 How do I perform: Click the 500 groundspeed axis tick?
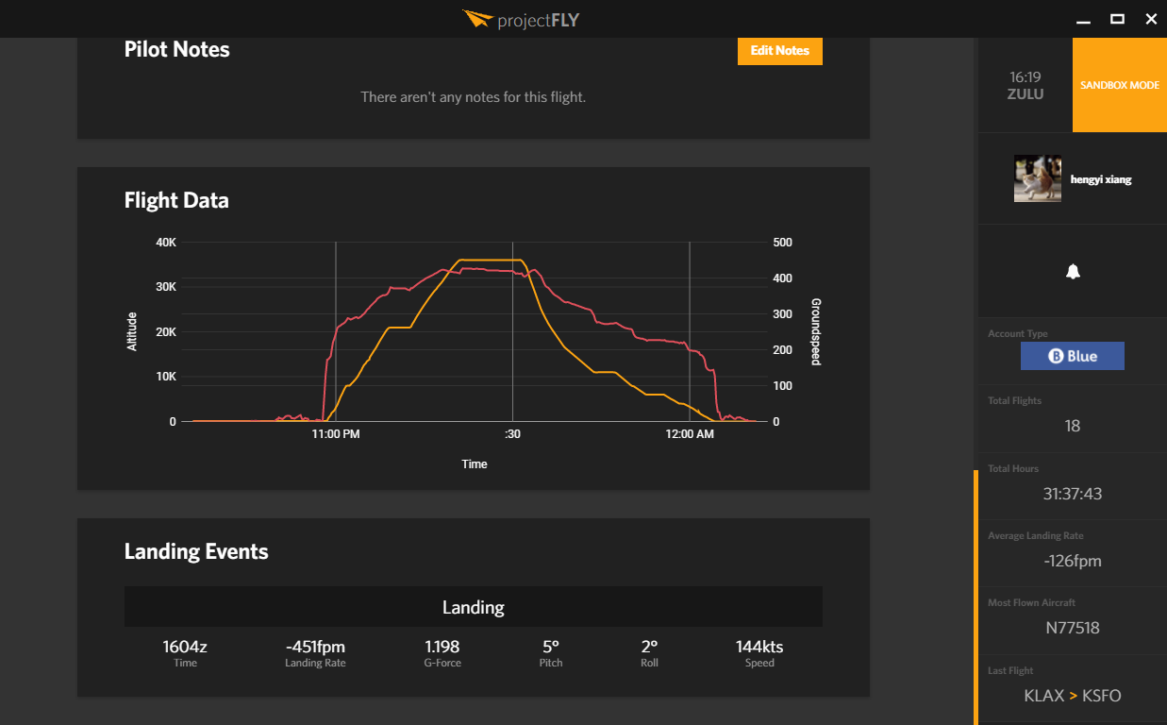(x=783, y=243)
